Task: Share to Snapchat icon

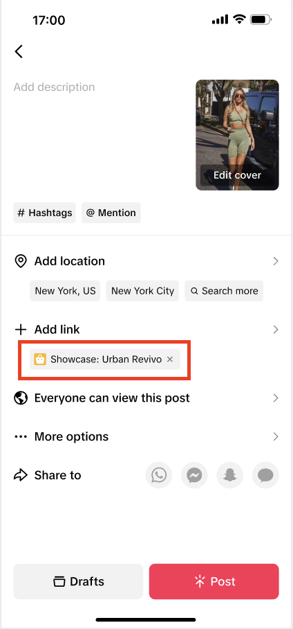Action: pos(229,475)
